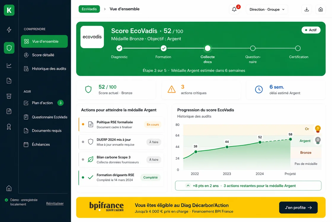Click the shield icon on DUERP 2024
332x222 pixels.
(x=91, y=142)
